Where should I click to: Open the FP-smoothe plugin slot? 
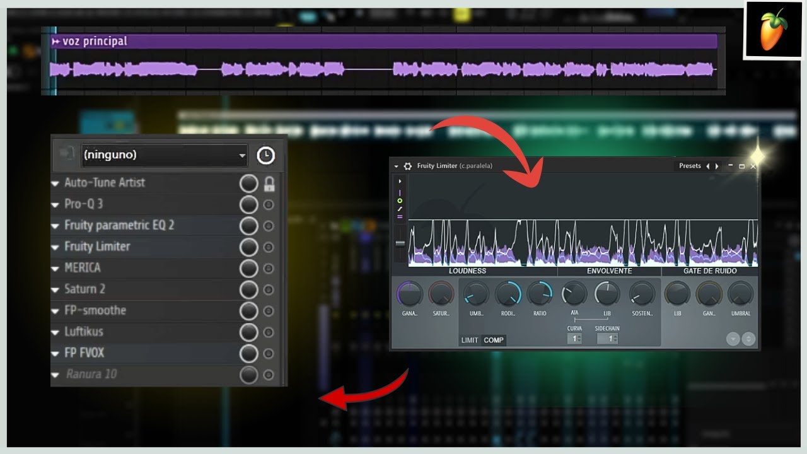pyautogui.click(x=95, y=310)
